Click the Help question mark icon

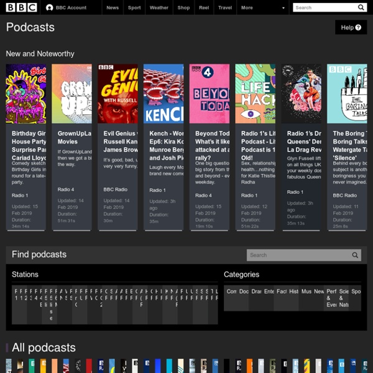coord(358,27)
